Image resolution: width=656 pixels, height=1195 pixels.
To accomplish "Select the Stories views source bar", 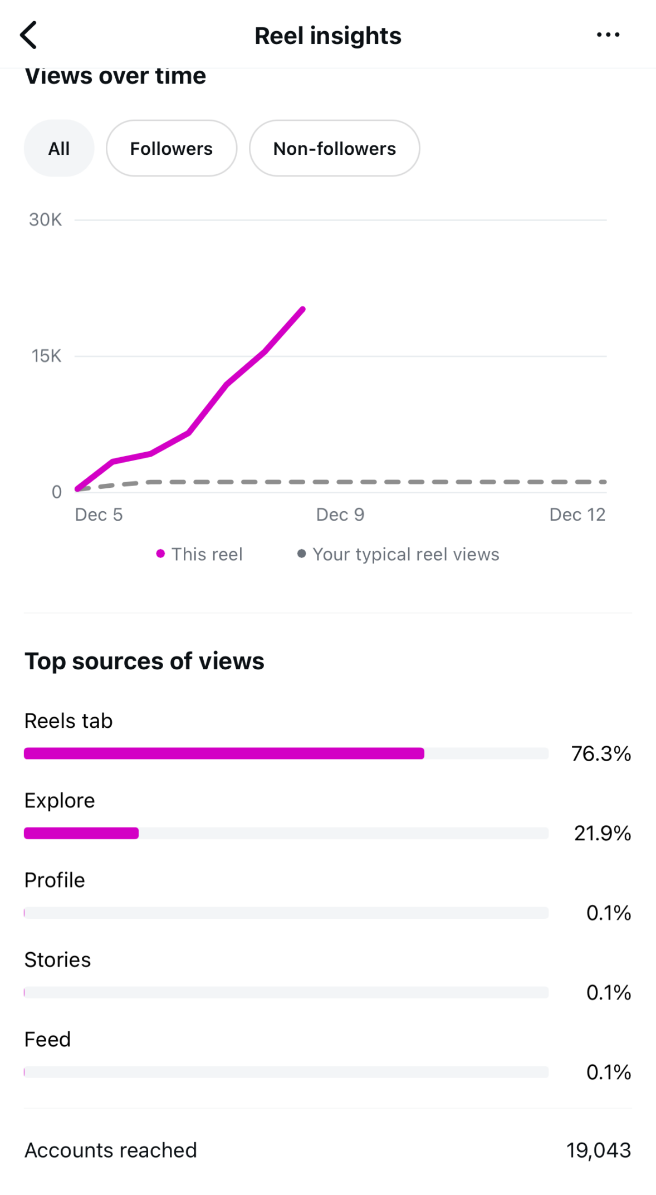I will click(286, 992).
